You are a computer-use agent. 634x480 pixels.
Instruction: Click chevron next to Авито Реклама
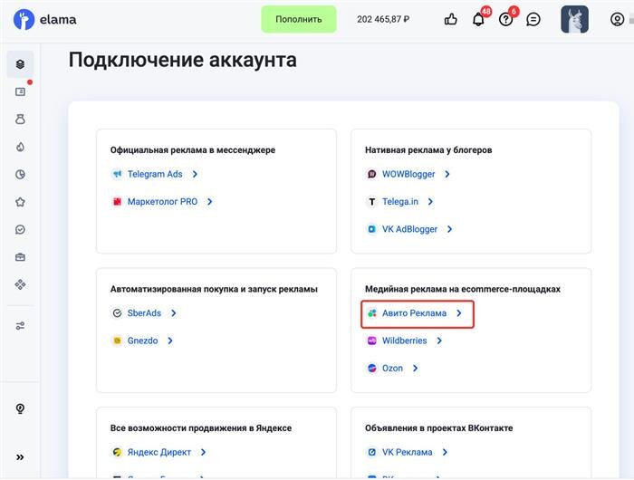click(459, 313)
